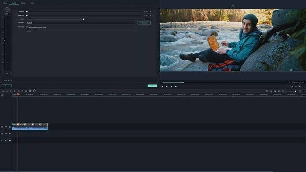306x172 pixels.
Task: Open the Denoise level dropdown
Action: (x=81, y=32)
